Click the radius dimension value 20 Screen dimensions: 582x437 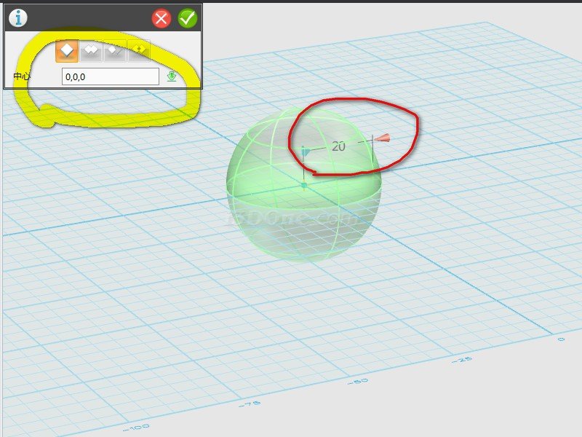(x=338, y=146)
